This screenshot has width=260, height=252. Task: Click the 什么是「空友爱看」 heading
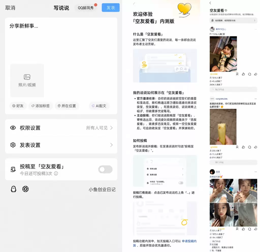point(148,34)
